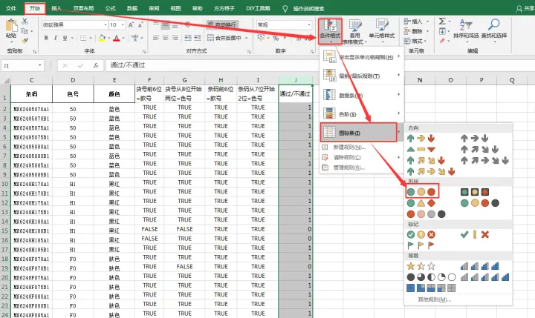The image size is (535, 318).
Task: Open the Cell Styles 单元格样式 dropdown
Action: [x=381, y=31]
